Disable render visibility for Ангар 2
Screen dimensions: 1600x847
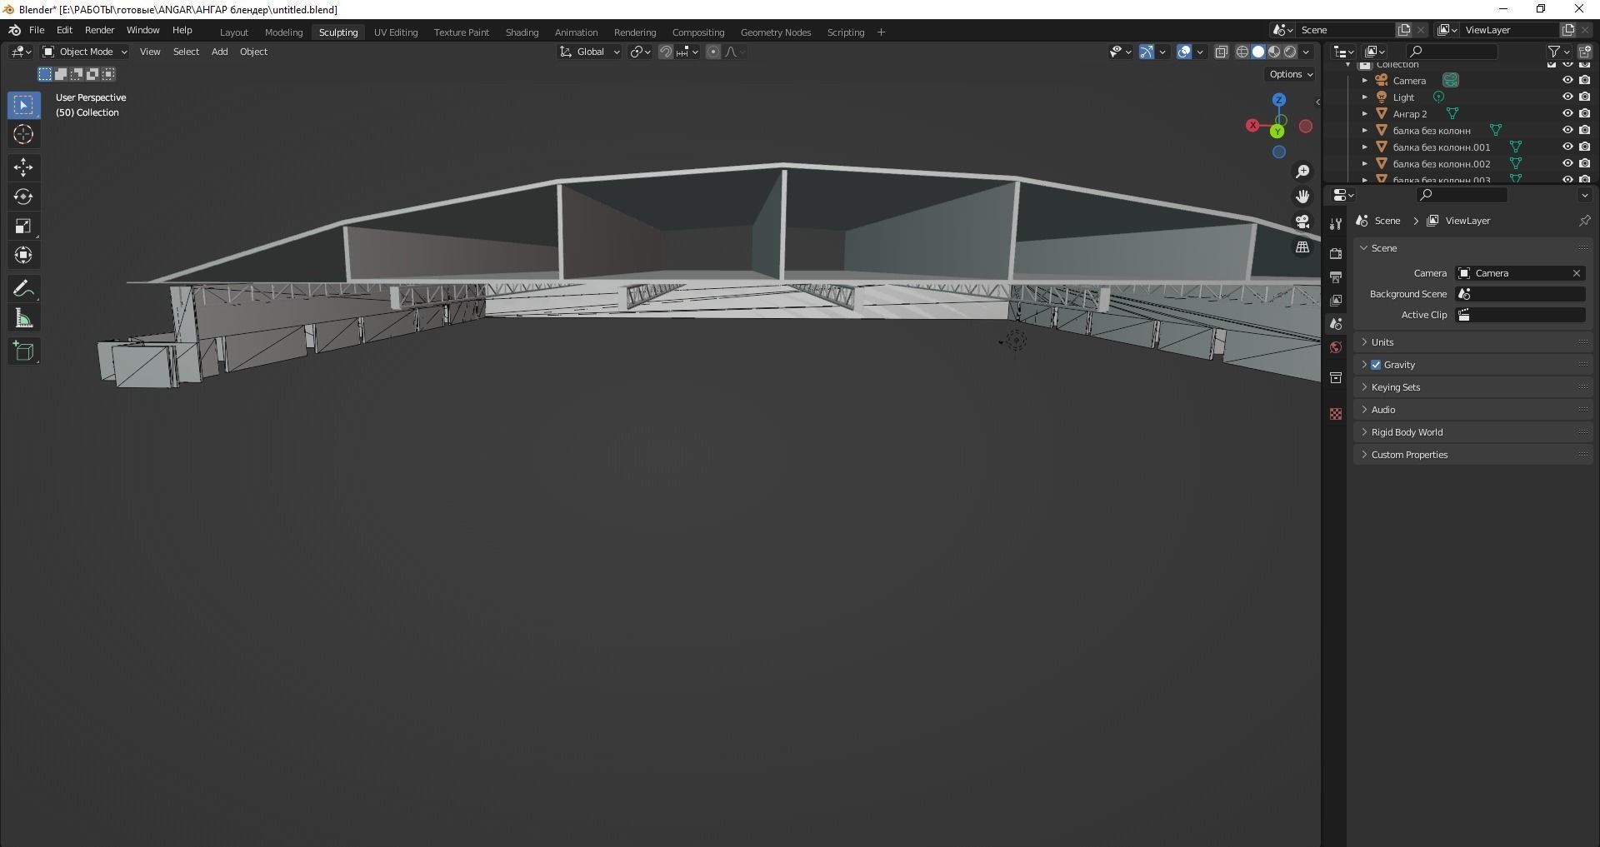(x=1586, y=113)
